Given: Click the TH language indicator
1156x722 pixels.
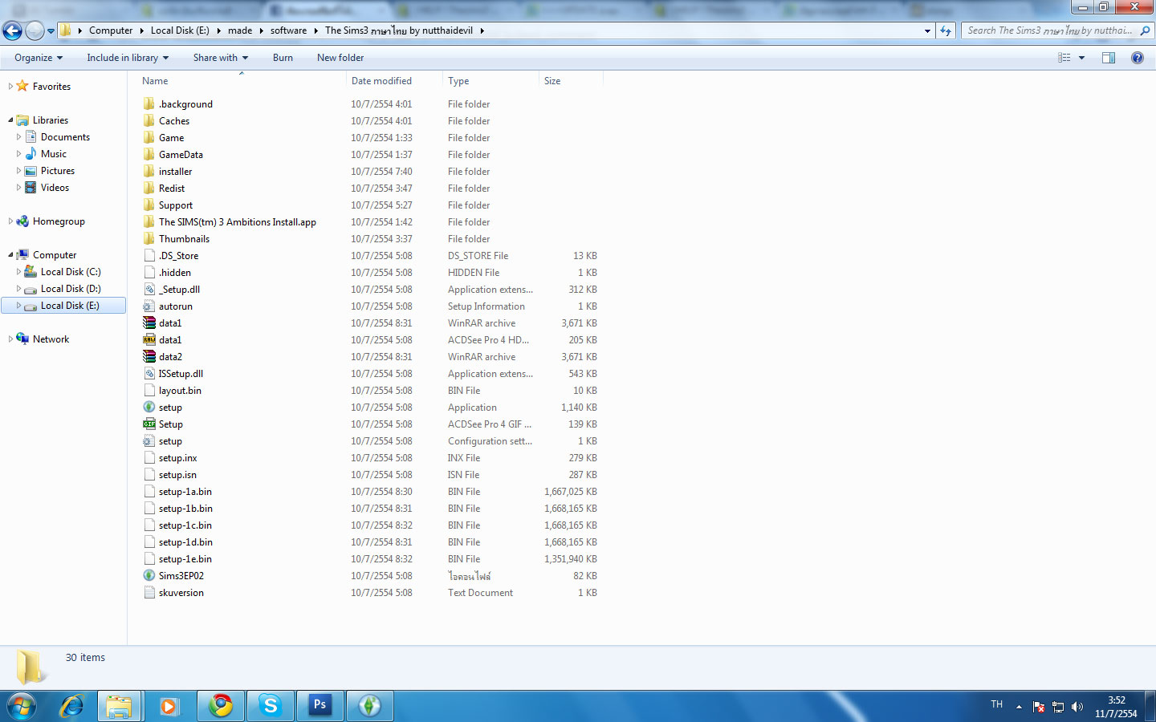Looking at the screenshot, I should [996, 704].
